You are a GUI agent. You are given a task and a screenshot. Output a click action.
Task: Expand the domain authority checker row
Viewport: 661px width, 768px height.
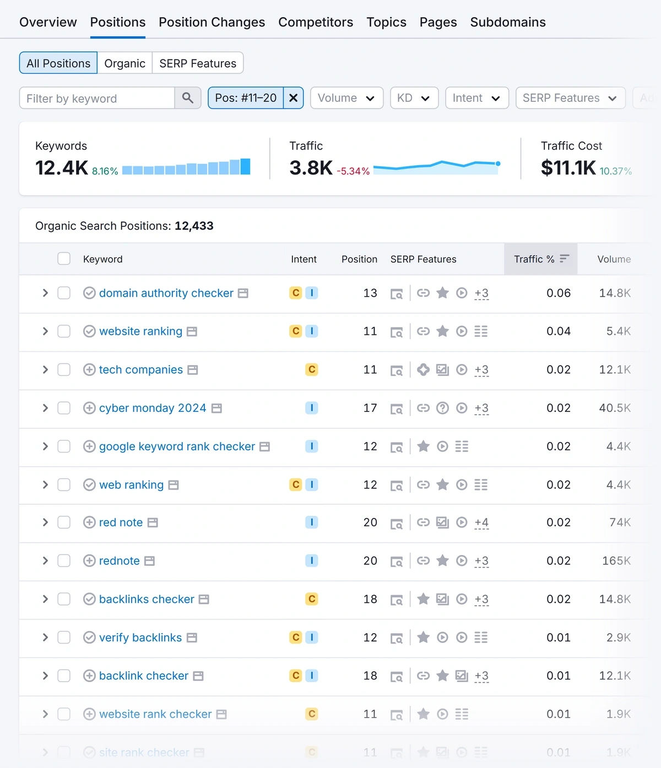tap(45, 293)
